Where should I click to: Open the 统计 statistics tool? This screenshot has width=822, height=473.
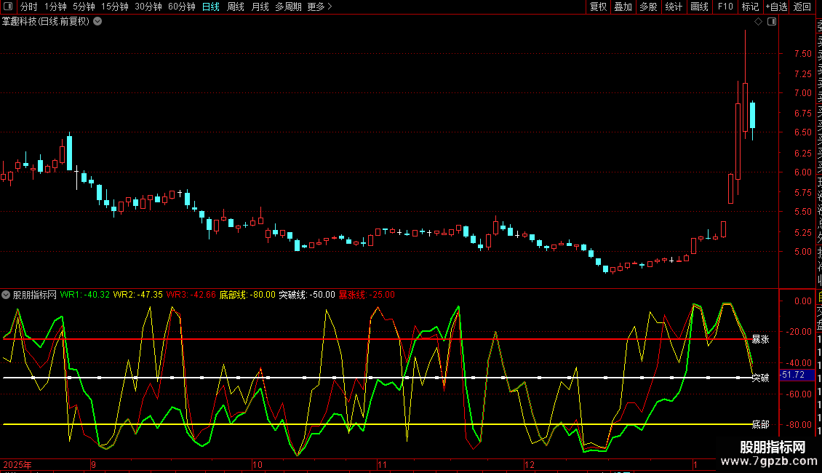pyautogui.click(x=674, y=7)
